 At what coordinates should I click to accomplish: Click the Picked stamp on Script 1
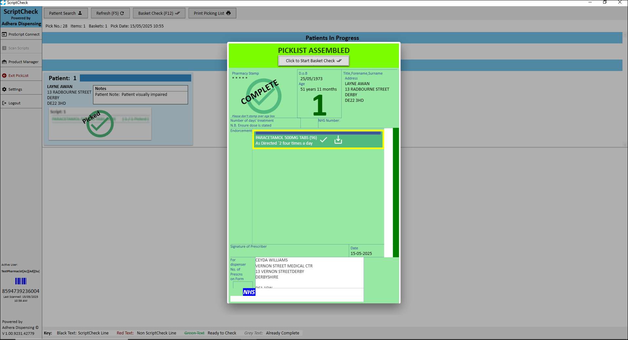coord(98,124)
